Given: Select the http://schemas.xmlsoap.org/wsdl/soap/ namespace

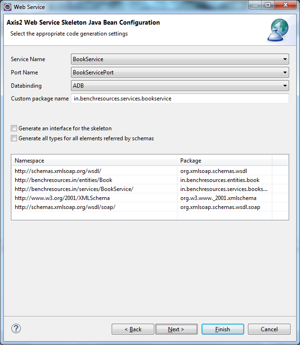Looking at the screenshot, I should (x=95, y=207).
